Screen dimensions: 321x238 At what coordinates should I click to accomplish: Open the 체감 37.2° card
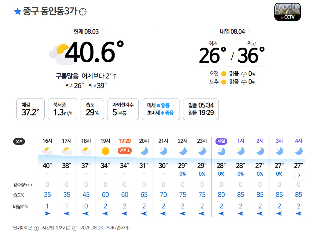[30, 109]
